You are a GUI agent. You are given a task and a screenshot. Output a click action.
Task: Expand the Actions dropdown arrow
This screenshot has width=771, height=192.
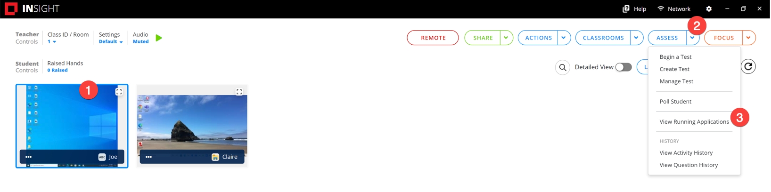pyautogui.click(x=564, y=38)
